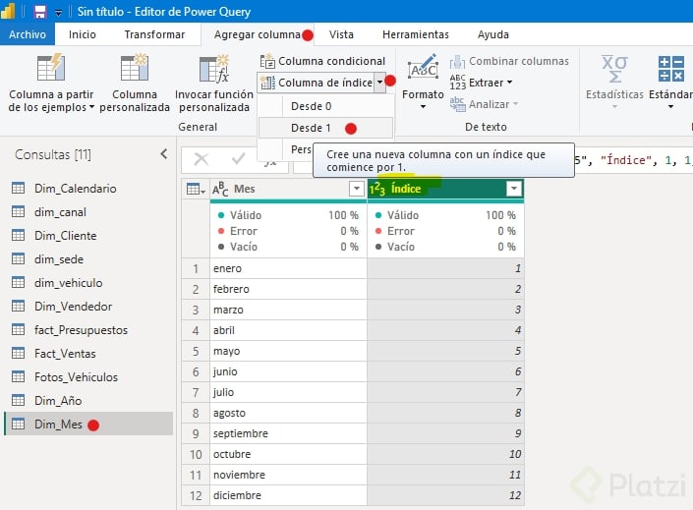Click the cell containing 'diciembre'
Screen dimensions: 693x510
point(288,495)
